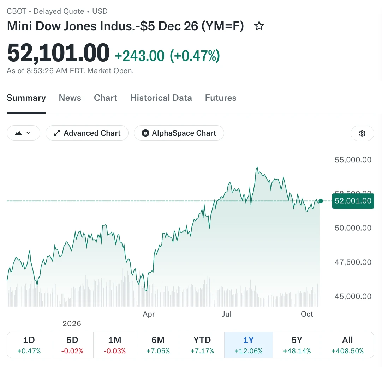Switch to the Summary tab

[26, 98]
